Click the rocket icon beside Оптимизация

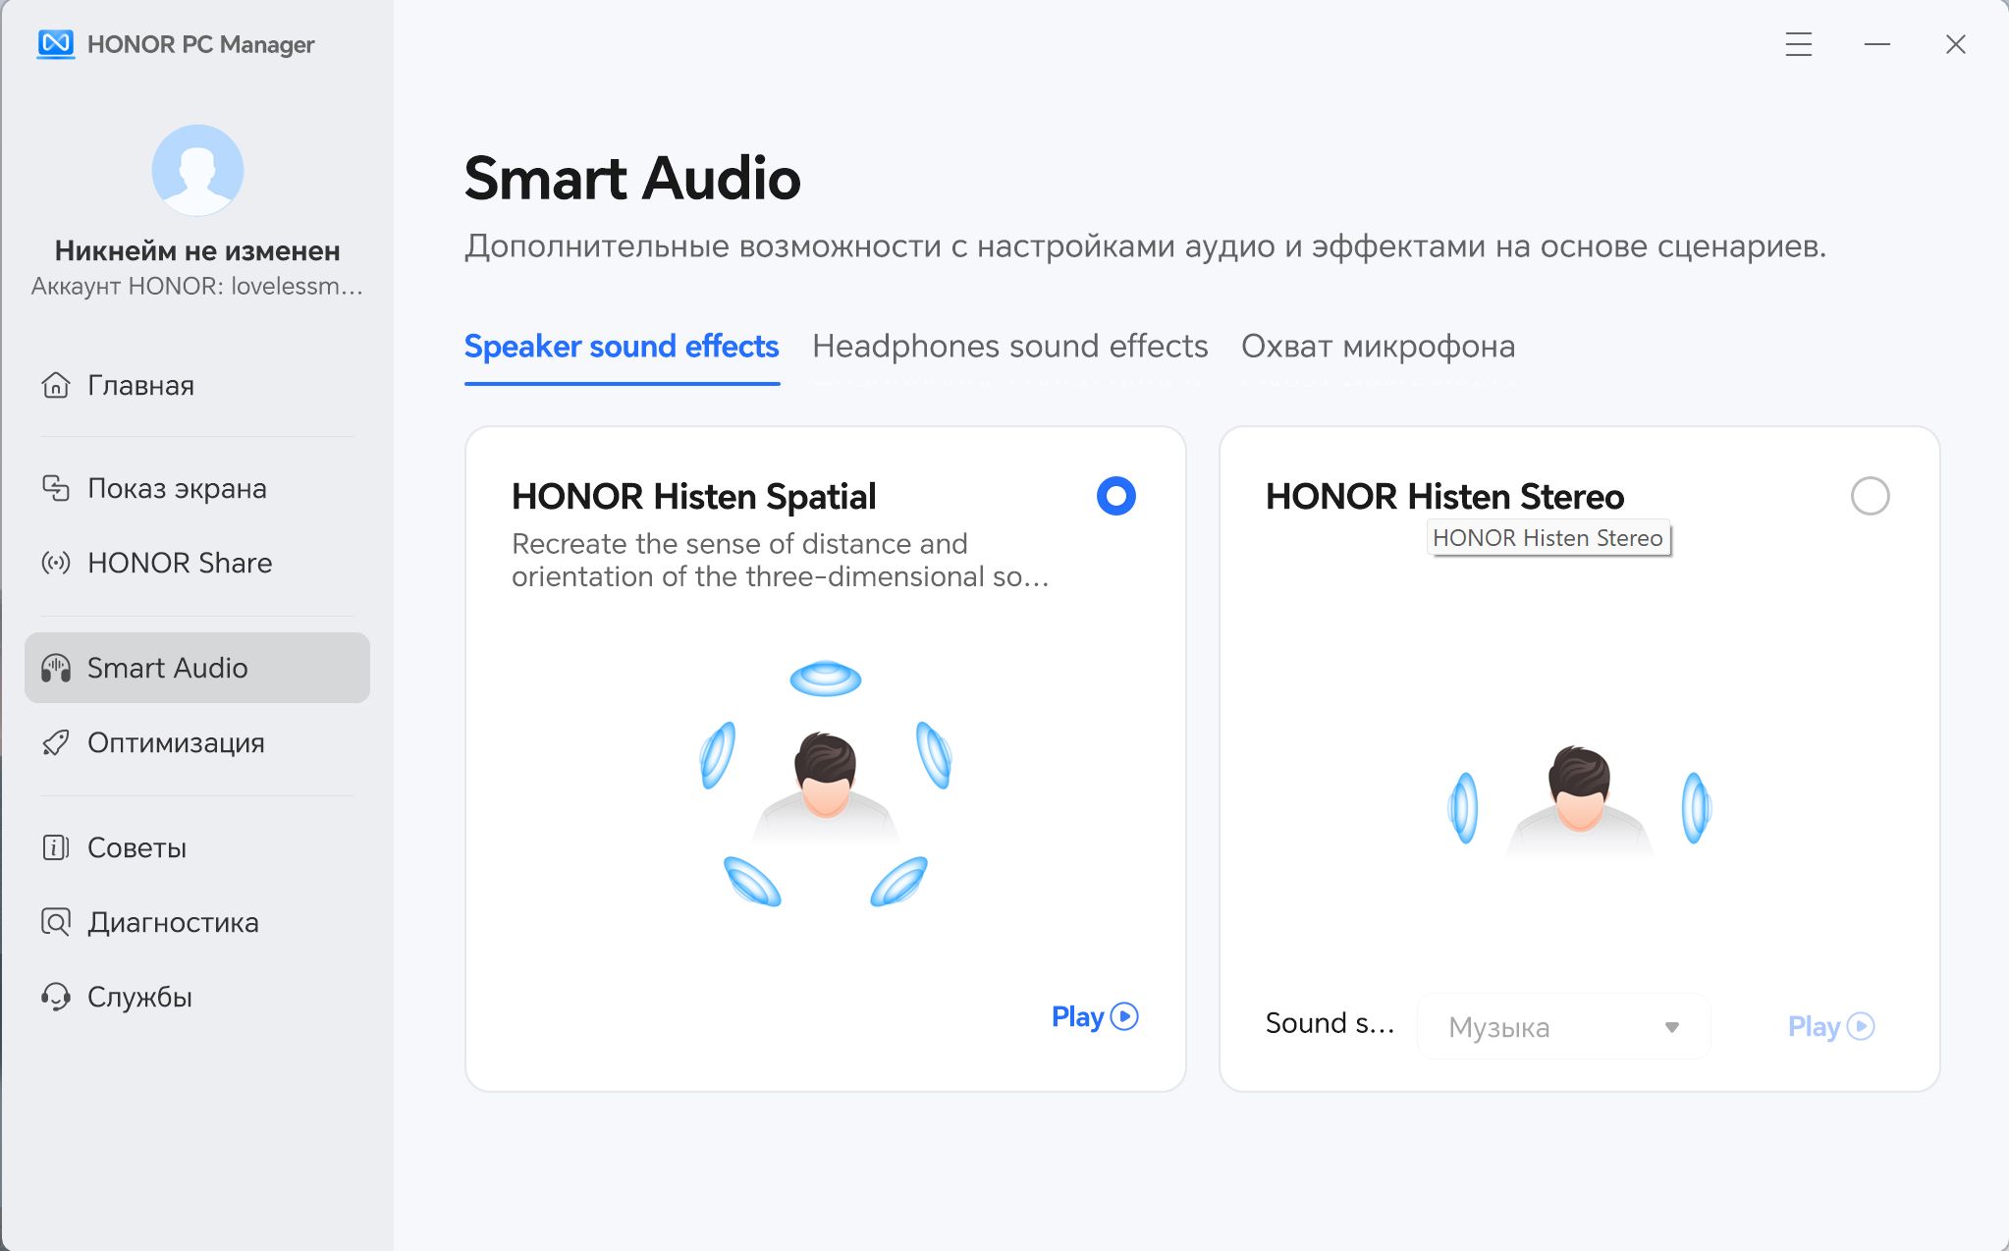click(x=56, y=742)
